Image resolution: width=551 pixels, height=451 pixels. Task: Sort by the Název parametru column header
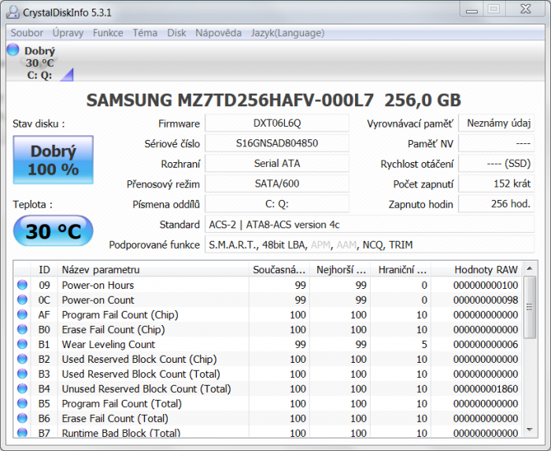pyautogui.click(x=153, y=270)
